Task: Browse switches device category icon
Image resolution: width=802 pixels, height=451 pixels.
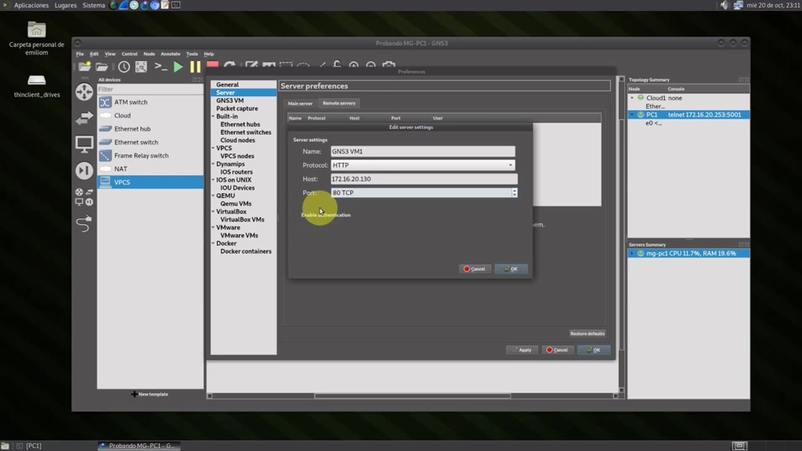Action: pos(84,118)
